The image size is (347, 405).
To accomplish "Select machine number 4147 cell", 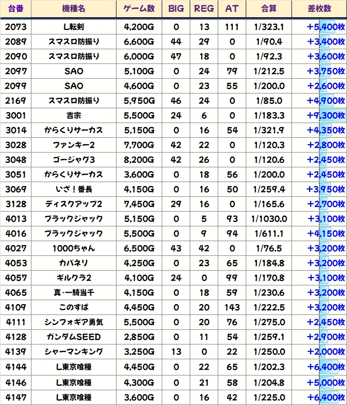I will [16, 397].
